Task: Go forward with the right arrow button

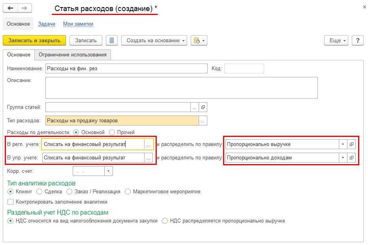Action: click(24, 8)
